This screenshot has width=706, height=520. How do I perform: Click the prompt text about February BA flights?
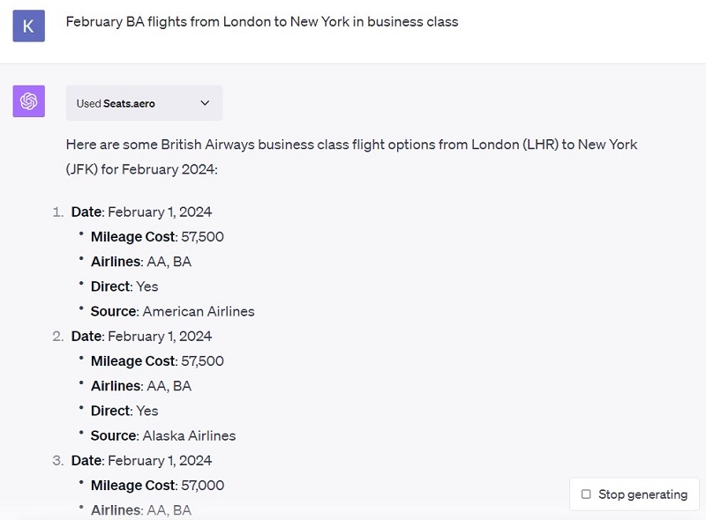(262, 21)
